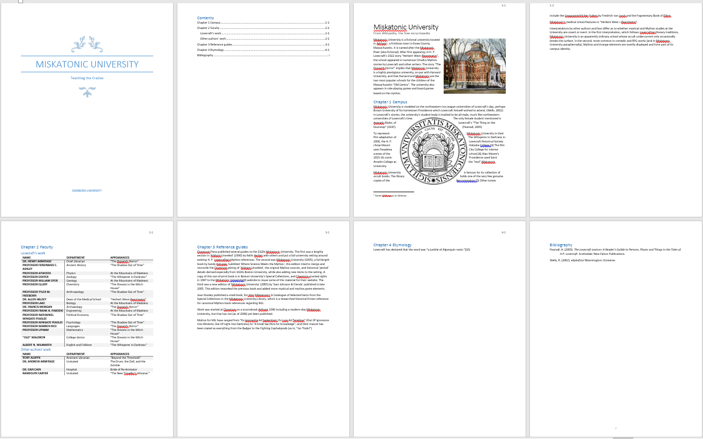
Task: Open 'Chapter 4 Etymology' entry in table of contents
Action: (210, 50)
